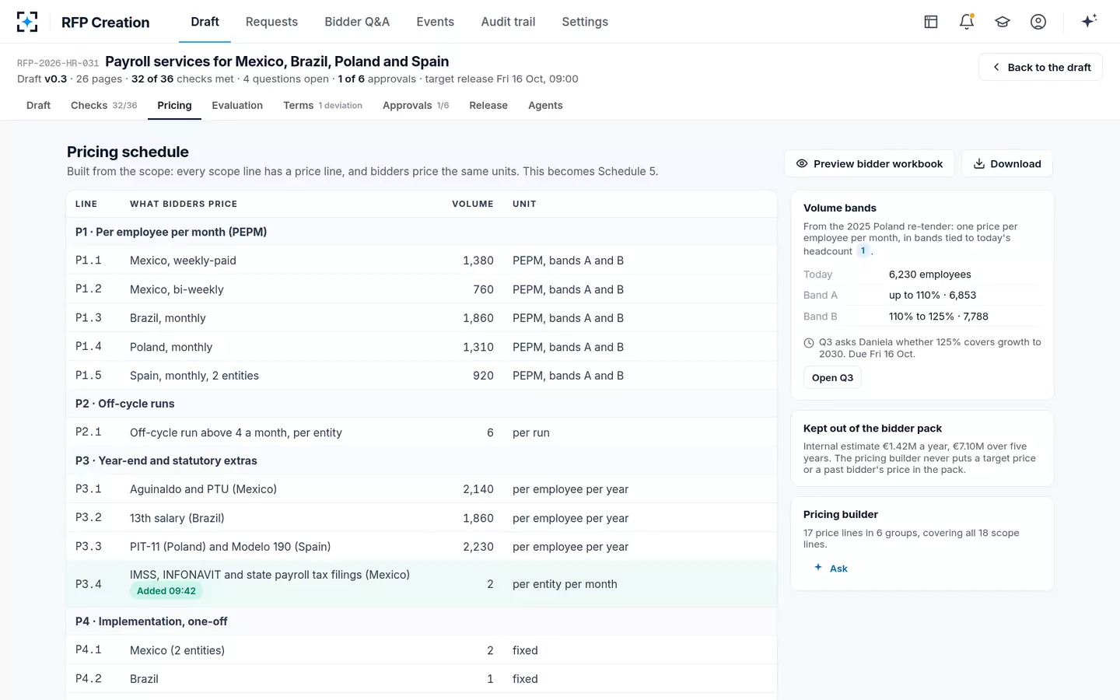Viewport: 1120px width, 700px height.
Task: Go to the Events tab
Action: click(435, 22)
